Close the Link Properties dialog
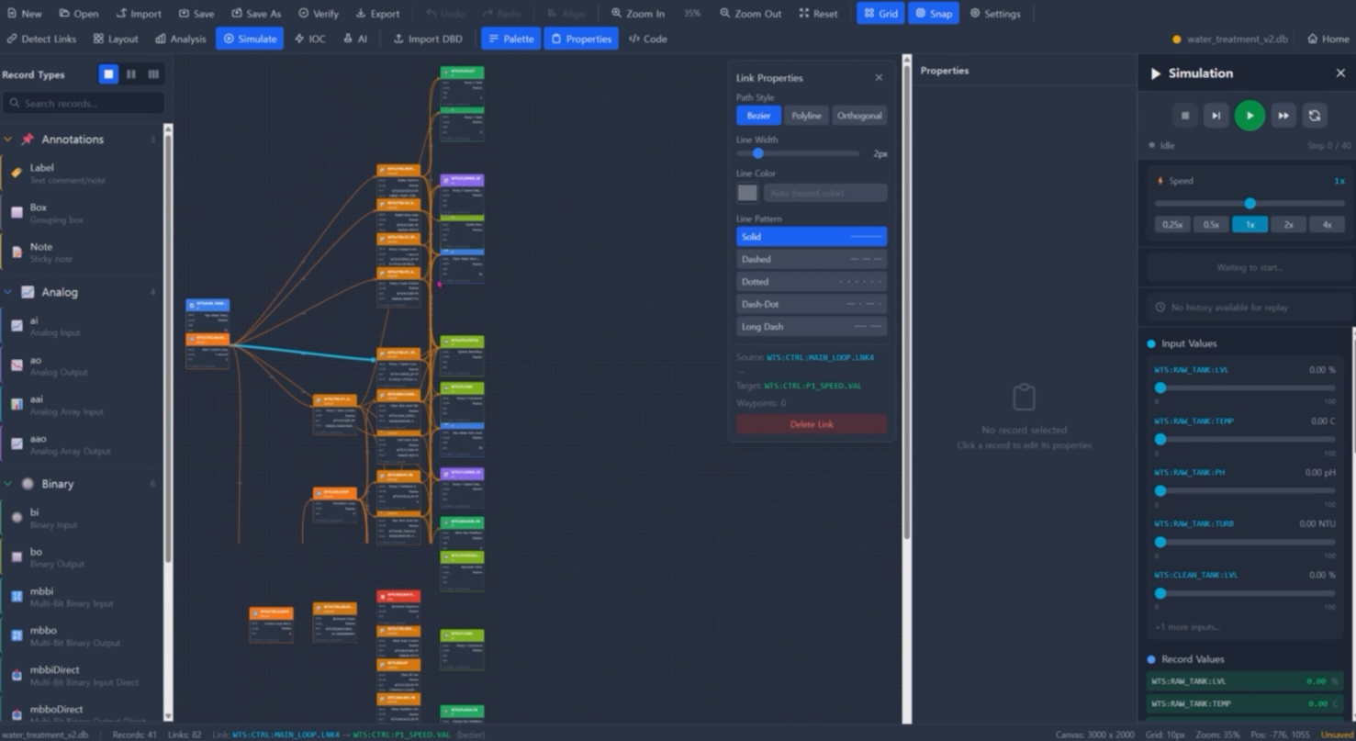1356x741 pixels. coord(879,78)
